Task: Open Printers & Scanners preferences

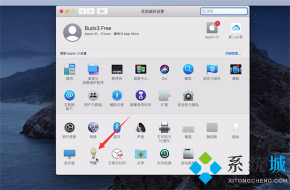Action: [165, 128]
